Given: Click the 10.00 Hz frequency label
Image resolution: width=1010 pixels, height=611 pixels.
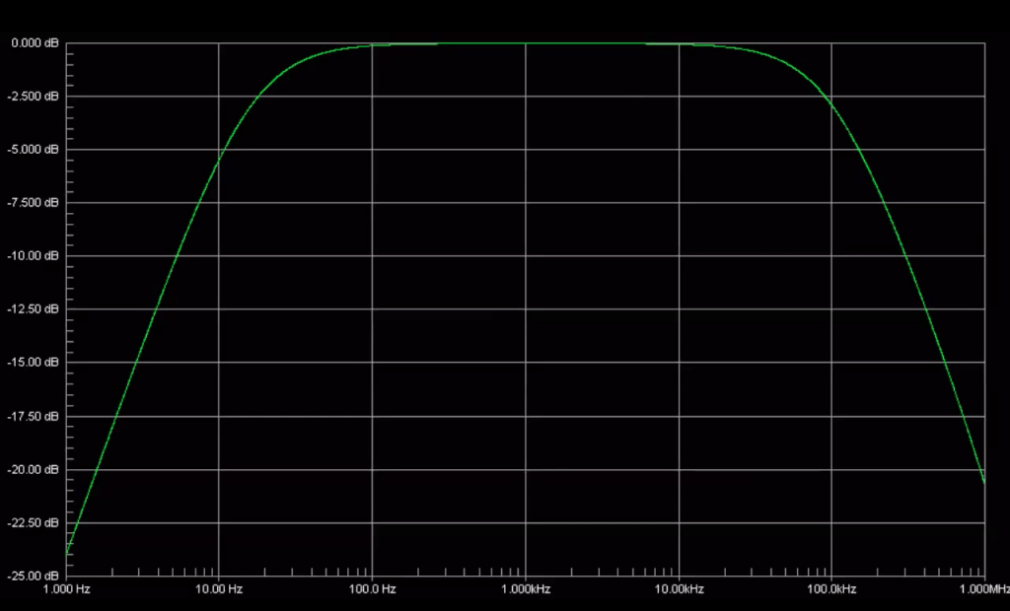Looking at the screenshot, I should point(219,589).
